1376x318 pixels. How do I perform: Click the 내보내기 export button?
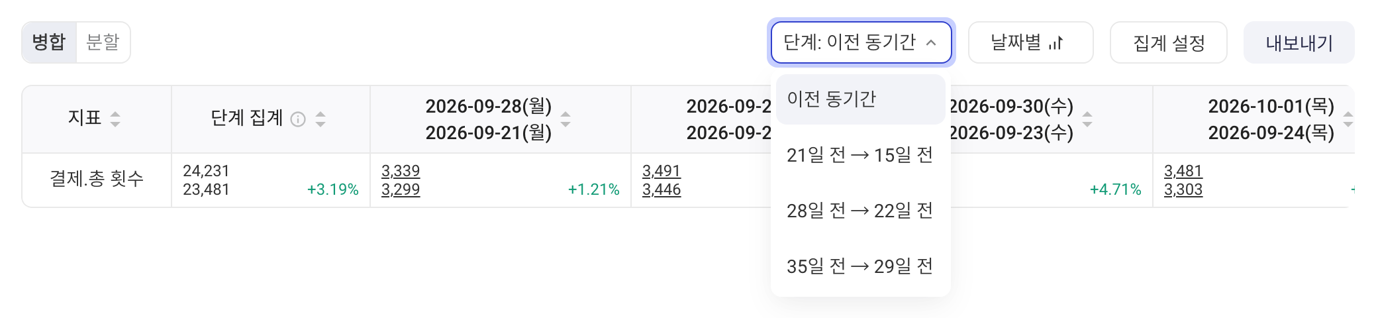click(1299, 42)
